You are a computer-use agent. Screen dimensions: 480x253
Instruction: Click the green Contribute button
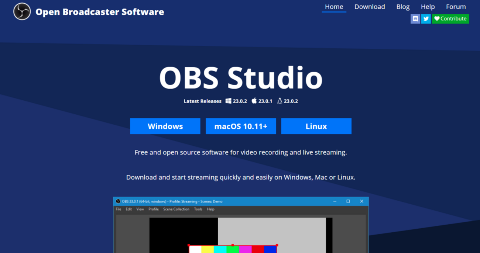[450, 19]
